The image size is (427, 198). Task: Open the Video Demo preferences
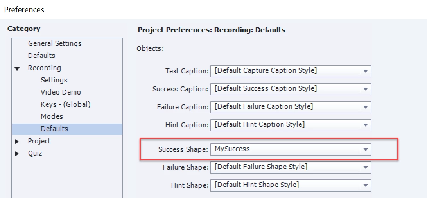61,92
